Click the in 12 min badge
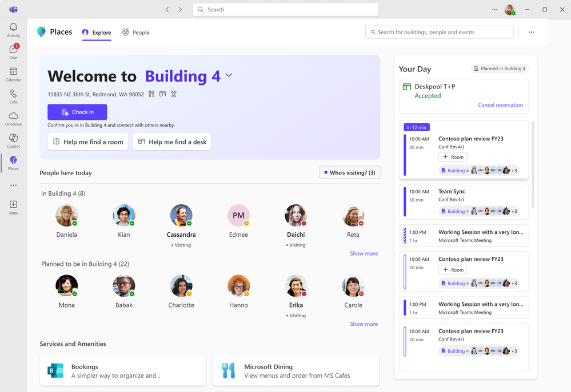 [x=417, y=127]
